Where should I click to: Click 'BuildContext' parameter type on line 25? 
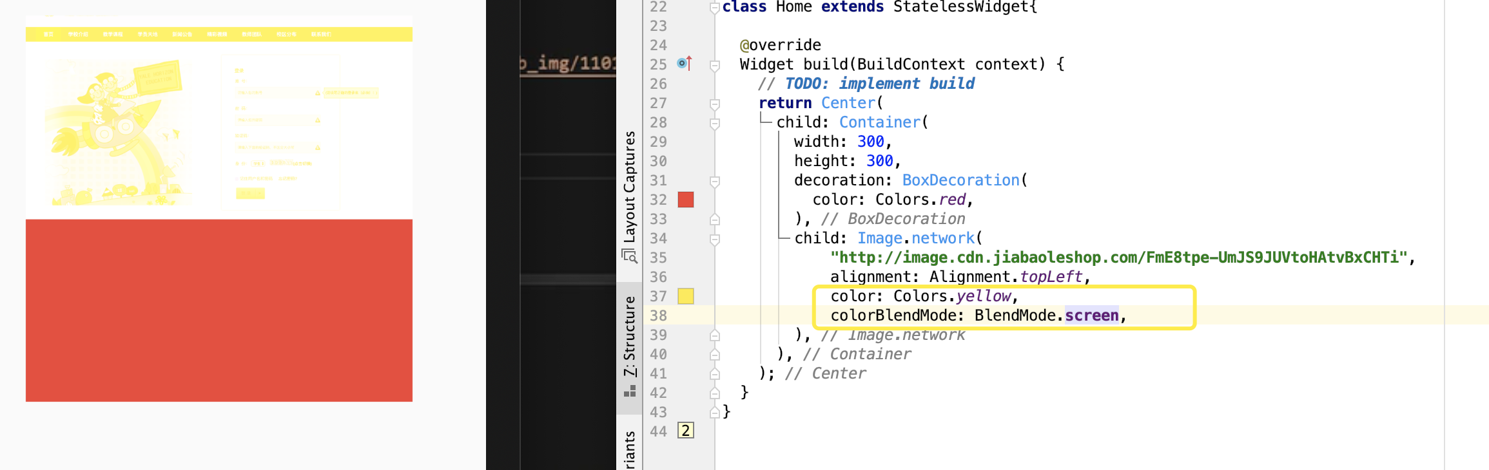[x=911, y=64]
